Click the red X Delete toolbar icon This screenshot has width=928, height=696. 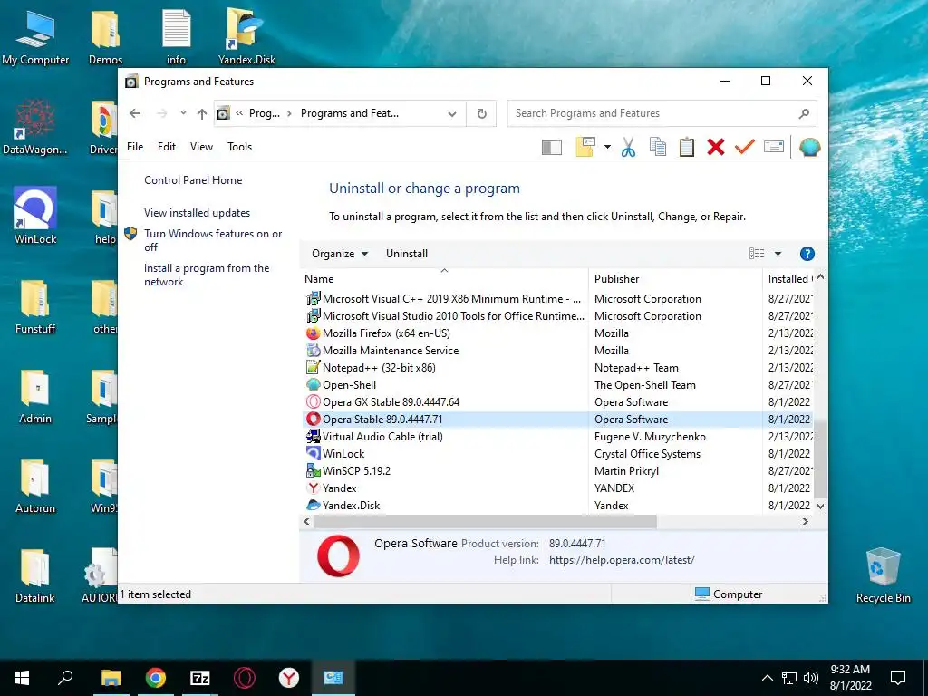716,147
